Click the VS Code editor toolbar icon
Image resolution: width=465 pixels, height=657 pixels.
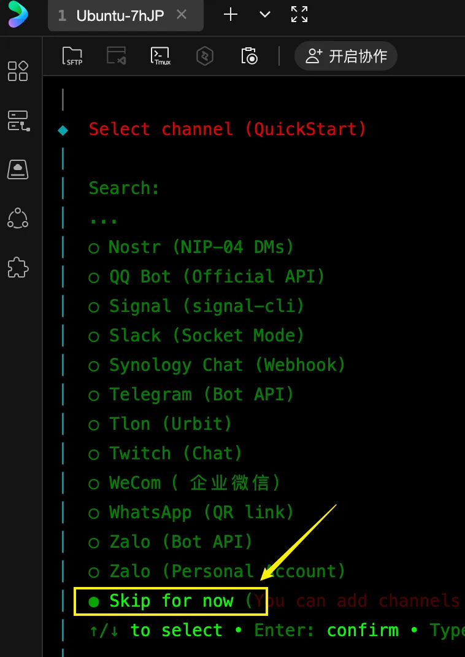point(117,56)
